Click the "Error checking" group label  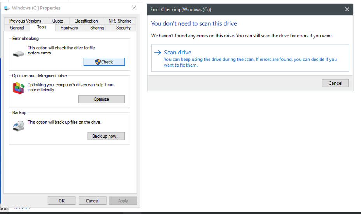point(25,39)
